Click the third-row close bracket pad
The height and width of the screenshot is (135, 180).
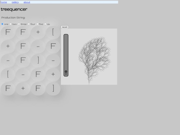coord(38,60)
